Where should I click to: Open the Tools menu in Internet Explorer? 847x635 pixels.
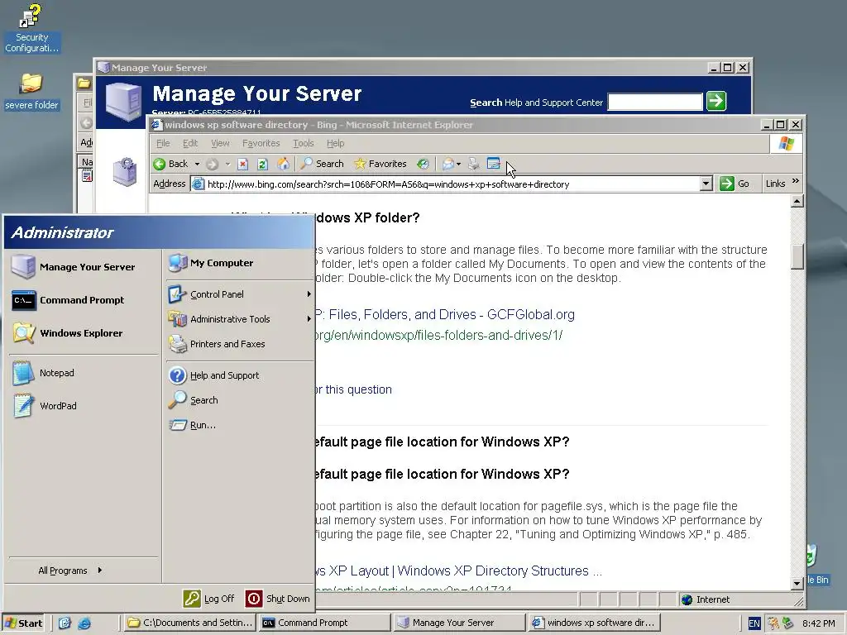coord(303,143)
